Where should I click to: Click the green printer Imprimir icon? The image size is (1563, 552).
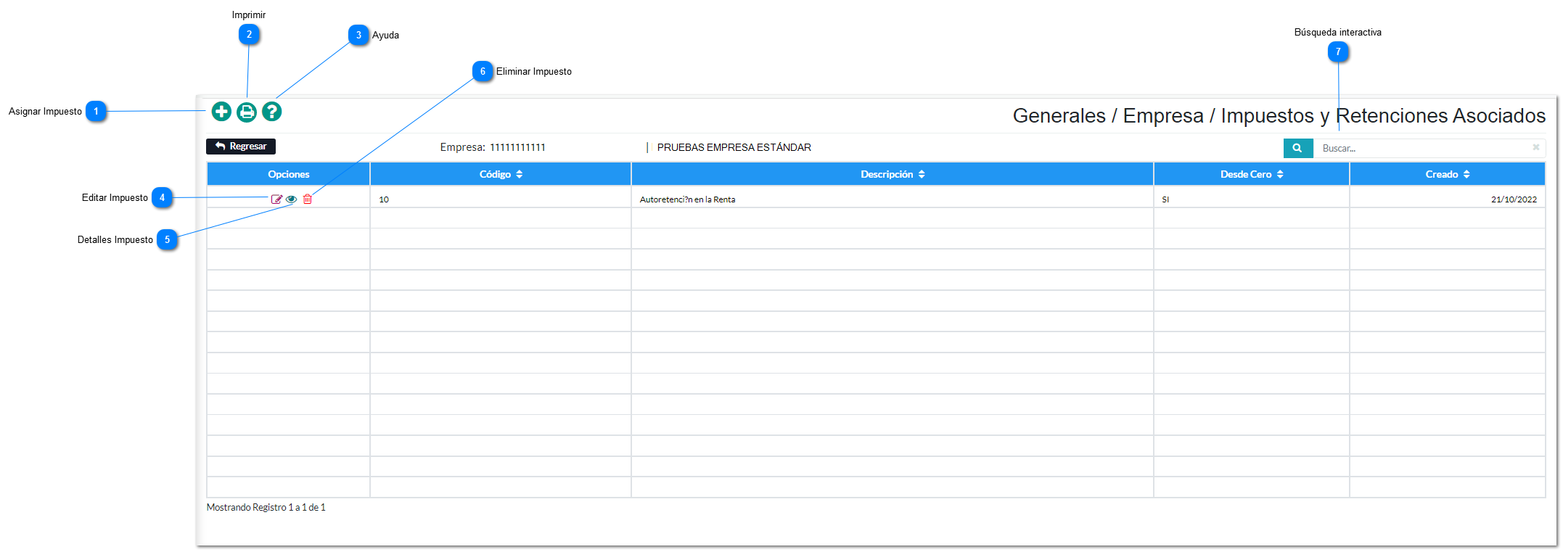pos(247,112)
